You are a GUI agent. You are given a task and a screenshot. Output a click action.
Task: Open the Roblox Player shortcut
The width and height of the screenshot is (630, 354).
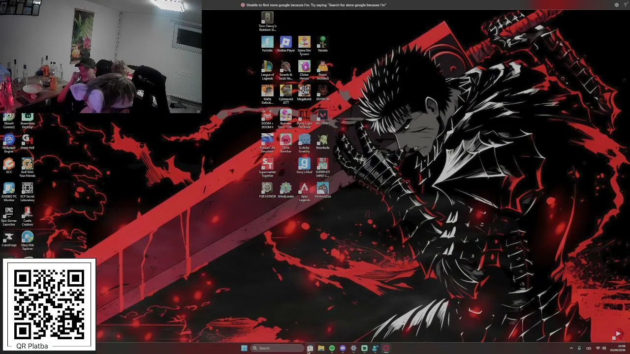[x=286, y=44]
